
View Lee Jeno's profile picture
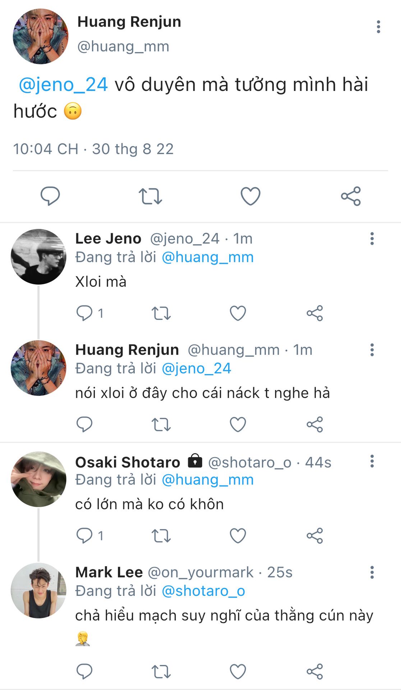tap(38, 257)
